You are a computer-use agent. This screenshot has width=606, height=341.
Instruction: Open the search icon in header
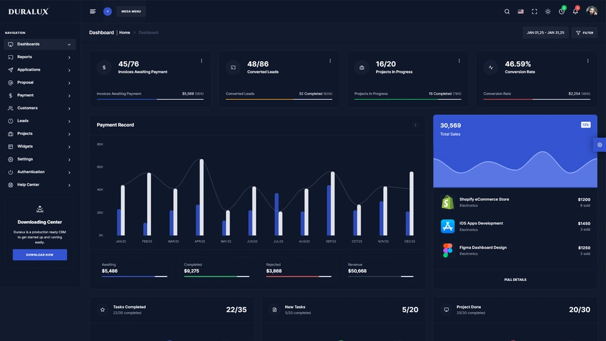[507, 11]
